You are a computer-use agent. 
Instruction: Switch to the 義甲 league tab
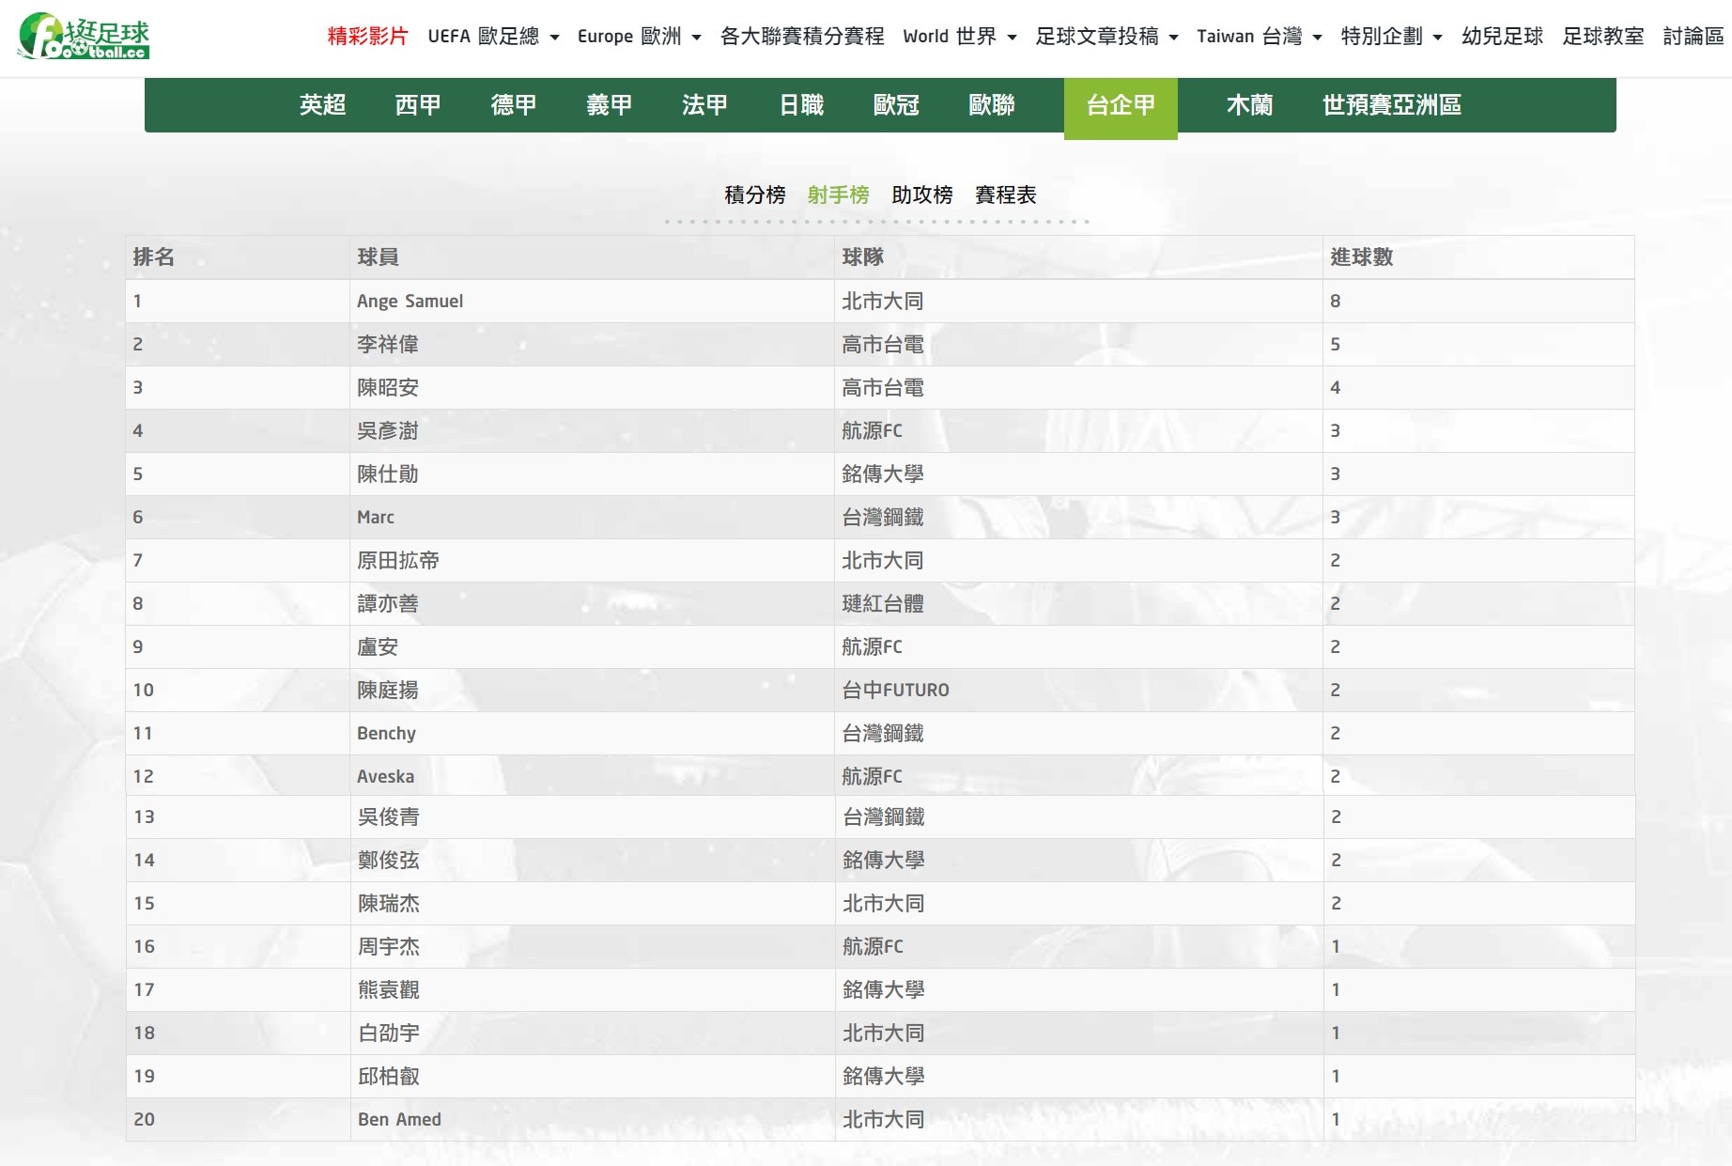pyautogui.click(x=610, y=105)
